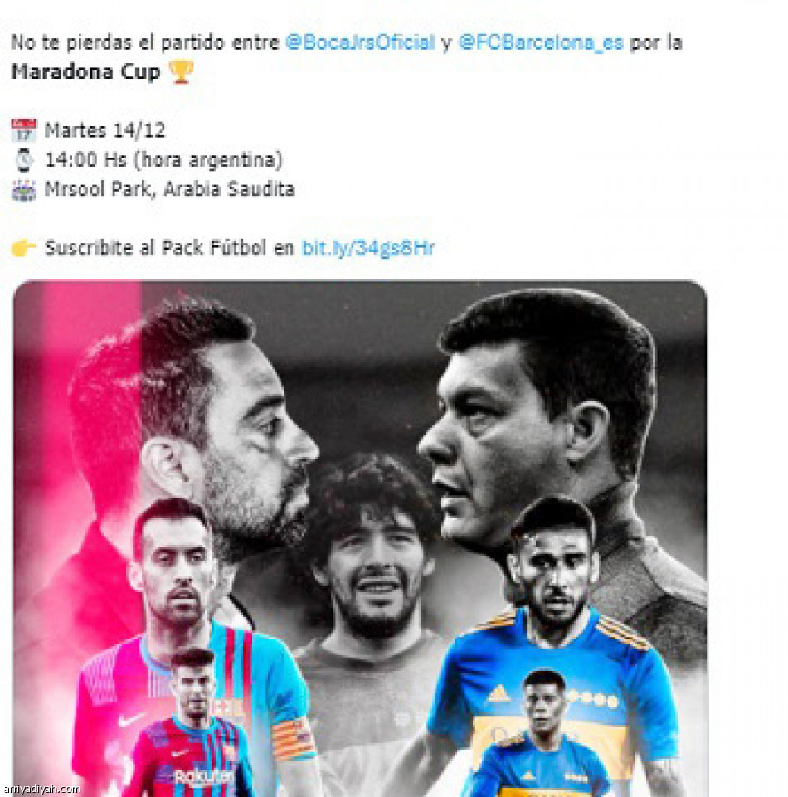The image size is (788, 797).
Task: Click the 14:00 Hs (hora argentina) text
Action: point(163,160)
